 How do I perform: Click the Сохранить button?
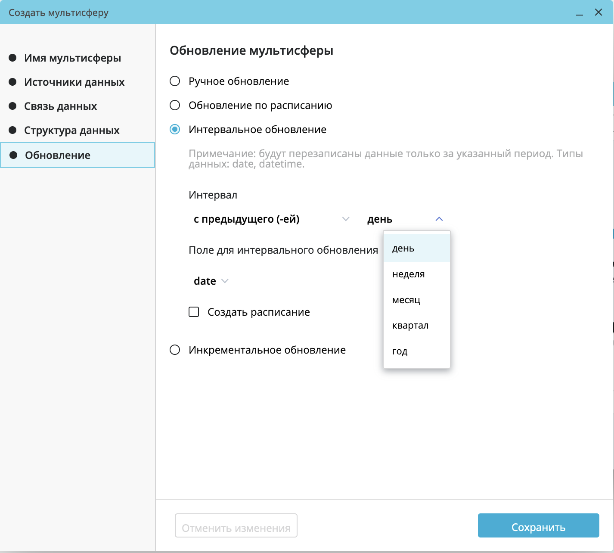(x=539, y=525)
